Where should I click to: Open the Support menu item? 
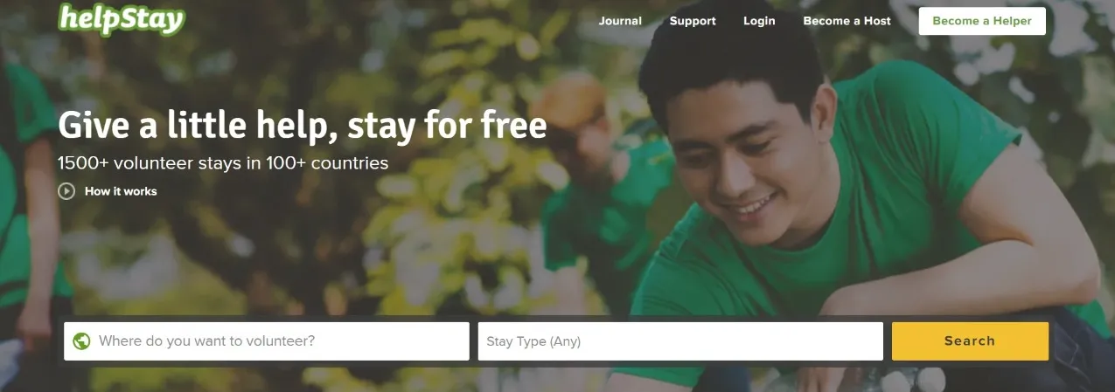click(693, 21)
